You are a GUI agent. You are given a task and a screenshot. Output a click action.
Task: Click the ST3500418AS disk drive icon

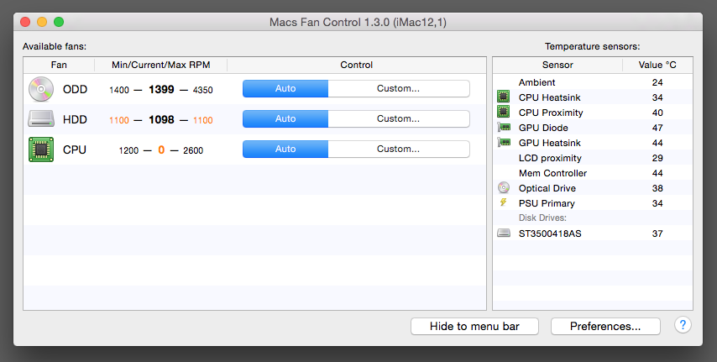click(504, 233)
